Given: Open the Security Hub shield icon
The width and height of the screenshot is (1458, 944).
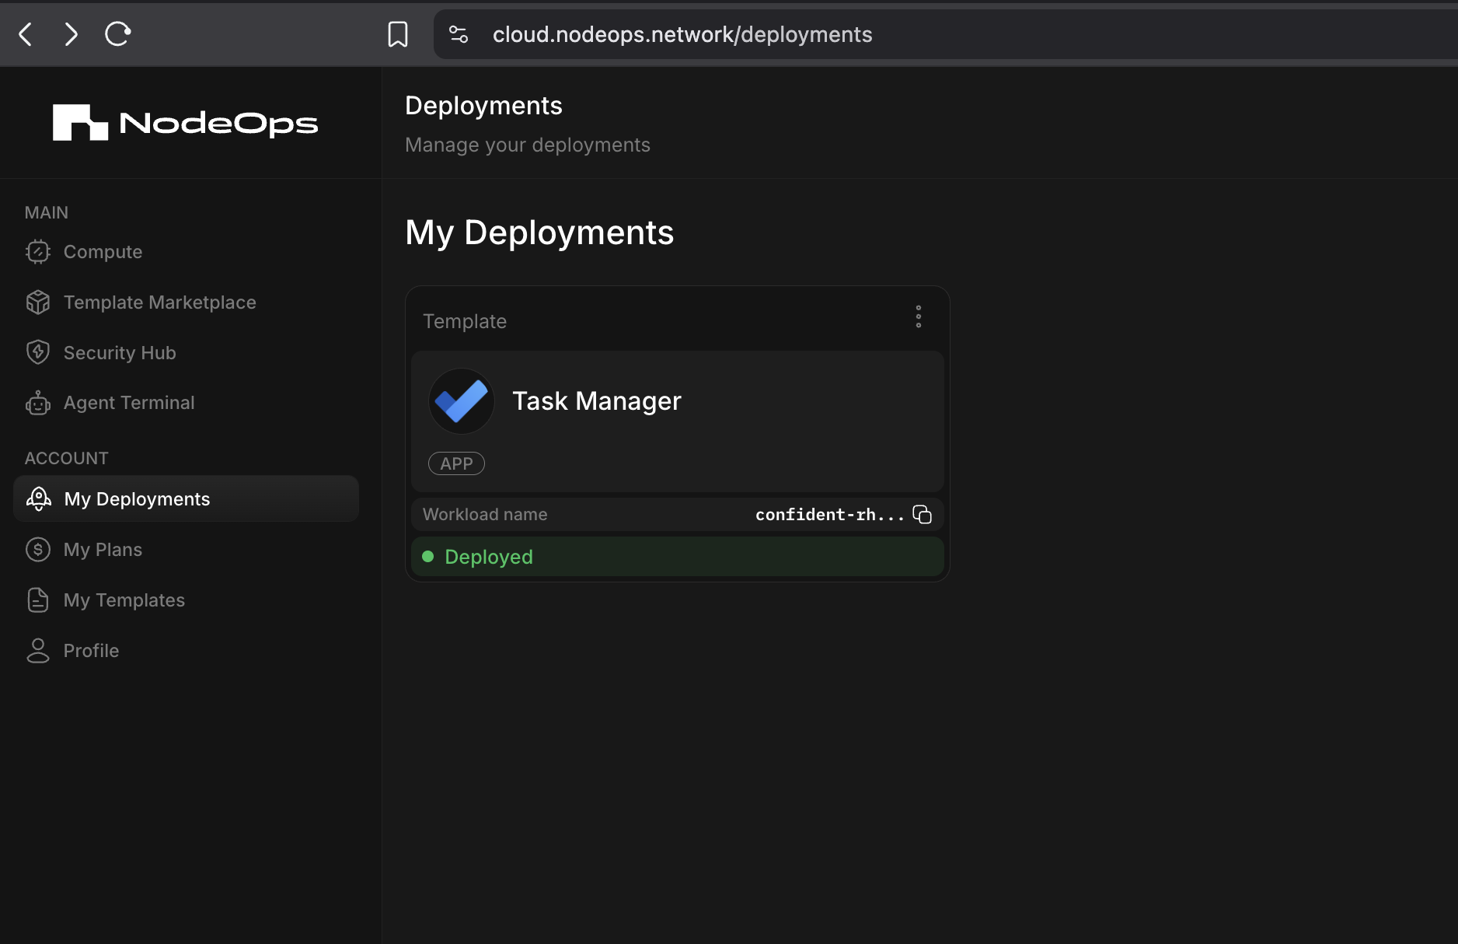Looking at the screenshot, I should click(x=38, y=351).
